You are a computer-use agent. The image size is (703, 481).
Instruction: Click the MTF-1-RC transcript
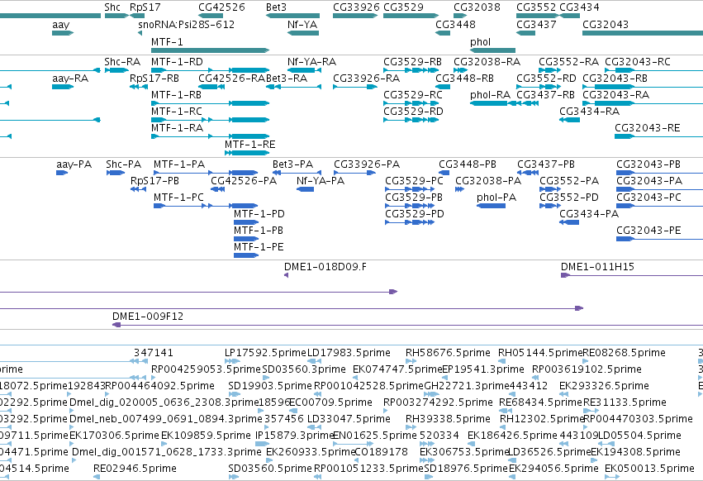(x=211, y=120)
